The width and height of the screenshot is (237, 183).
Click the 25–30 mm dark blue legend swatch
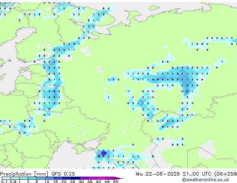[x=75, y=178]
